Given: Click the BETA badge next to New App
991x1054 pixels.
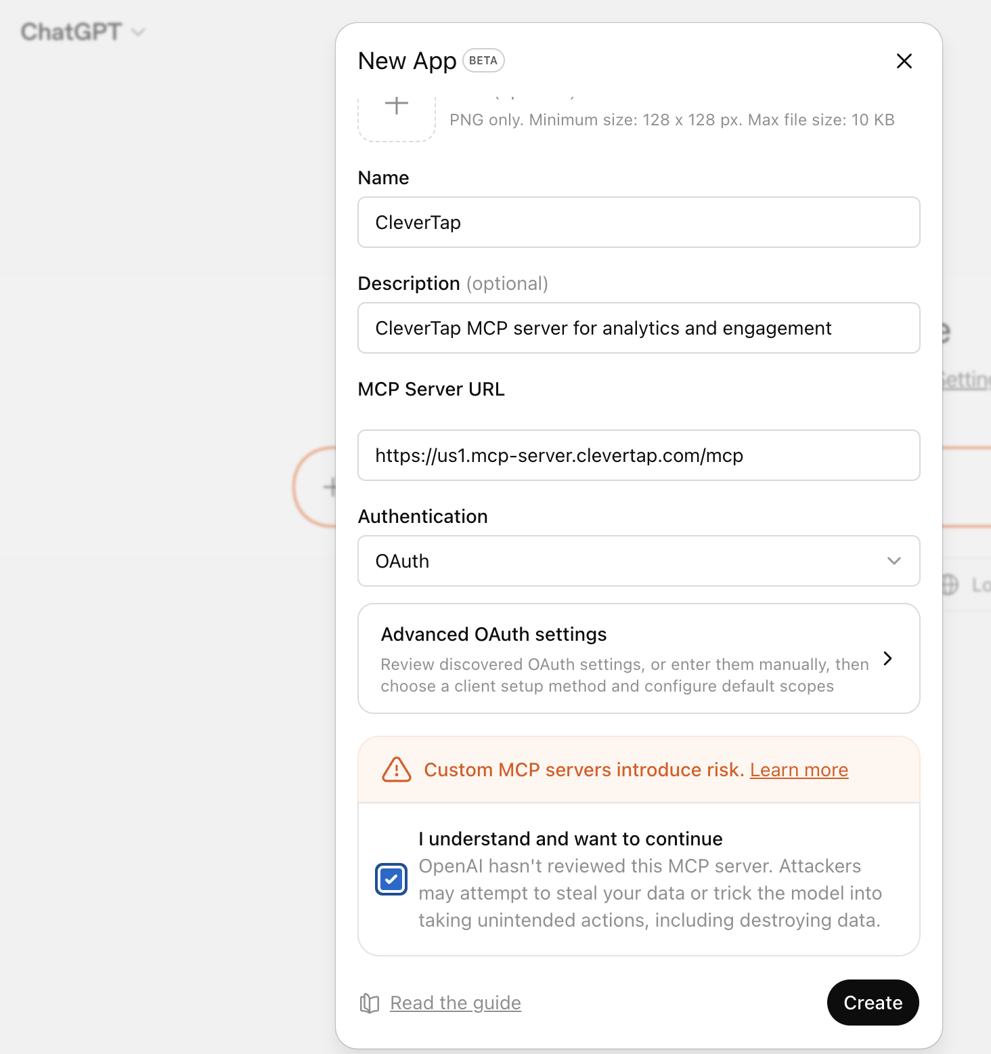Looking at the screenshot, I should [x=483, y=60].
